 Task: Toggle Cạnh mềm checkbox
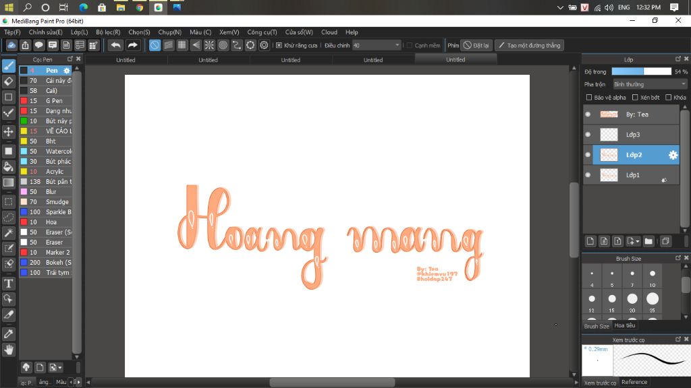click(410, 45)
